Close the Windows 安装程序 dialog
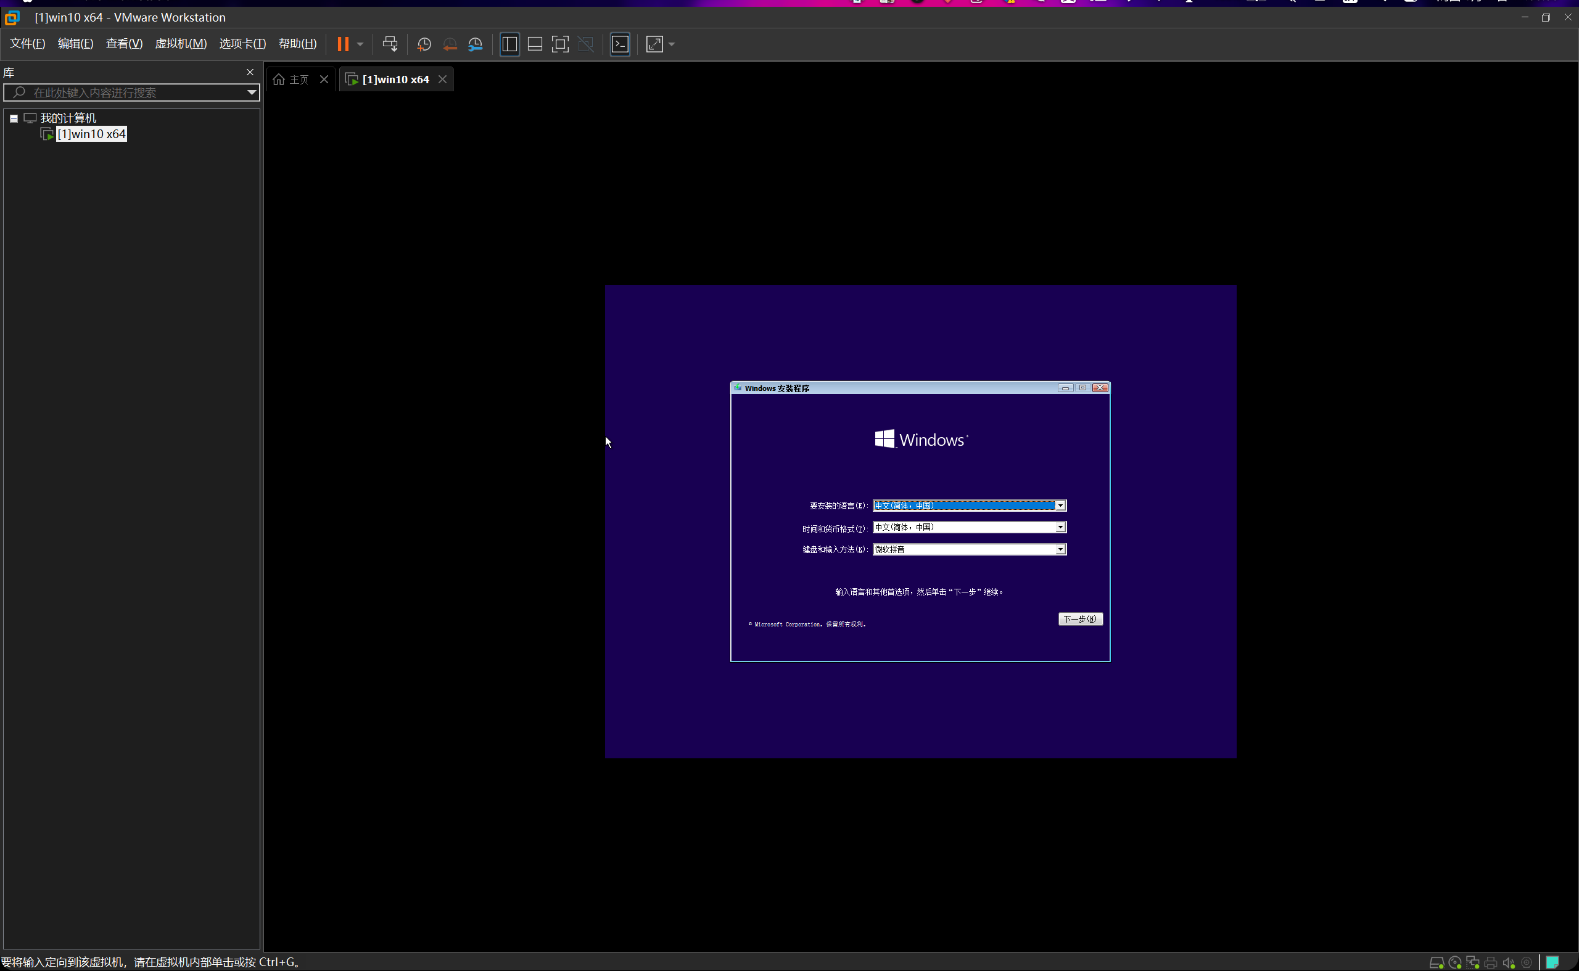1579x971 pixels. tap(1100, 388)
